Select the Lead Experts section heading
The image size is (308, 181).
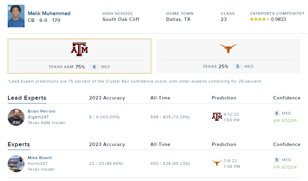[27, 98]
